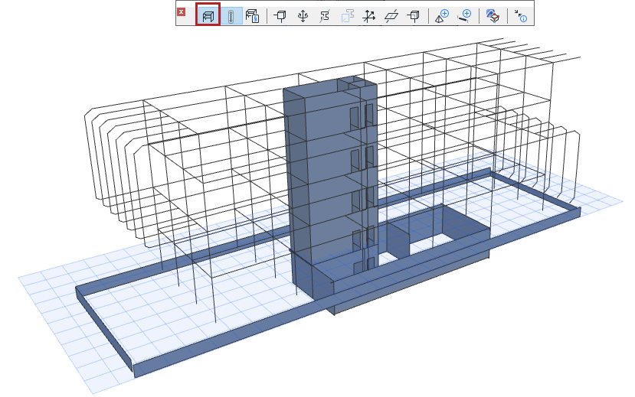Close the floating toolbar with red X
635x397 pixels.
click(x=181, y=12)
